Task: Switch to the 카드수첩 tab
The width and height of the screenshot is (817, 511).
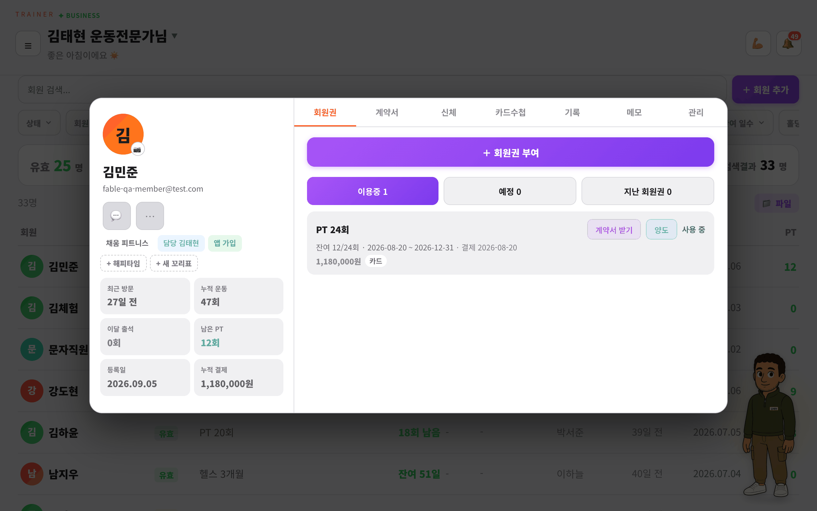Action: click(510, 112)
